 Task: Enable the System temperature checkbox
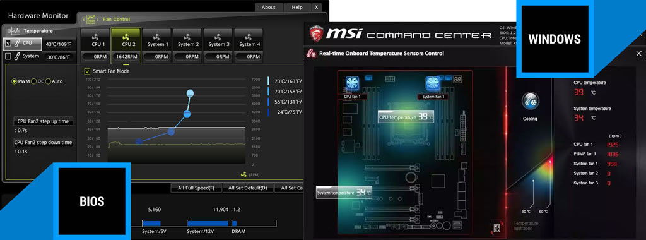tap(8, 56)
